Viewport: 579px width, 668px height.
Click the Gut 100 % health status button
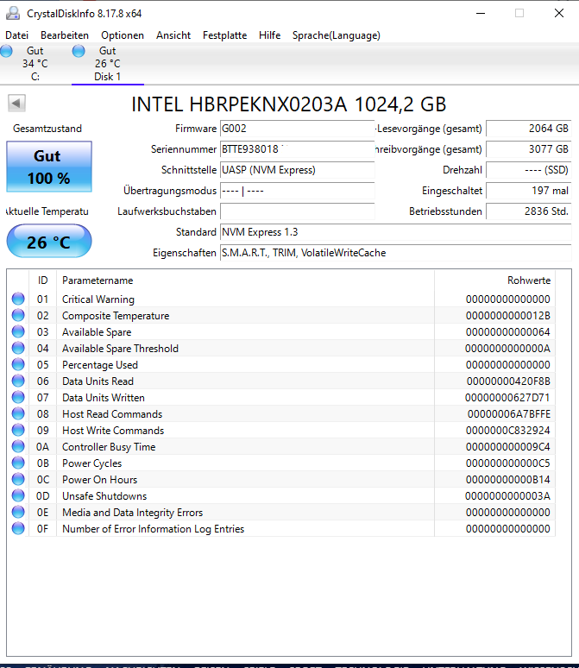pyautogui.click(x=49, y=167)
